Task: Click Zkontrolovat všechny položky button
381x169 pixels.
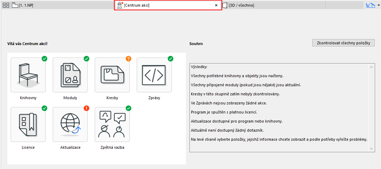Action: pyautogui.click(x=343, y=43)
